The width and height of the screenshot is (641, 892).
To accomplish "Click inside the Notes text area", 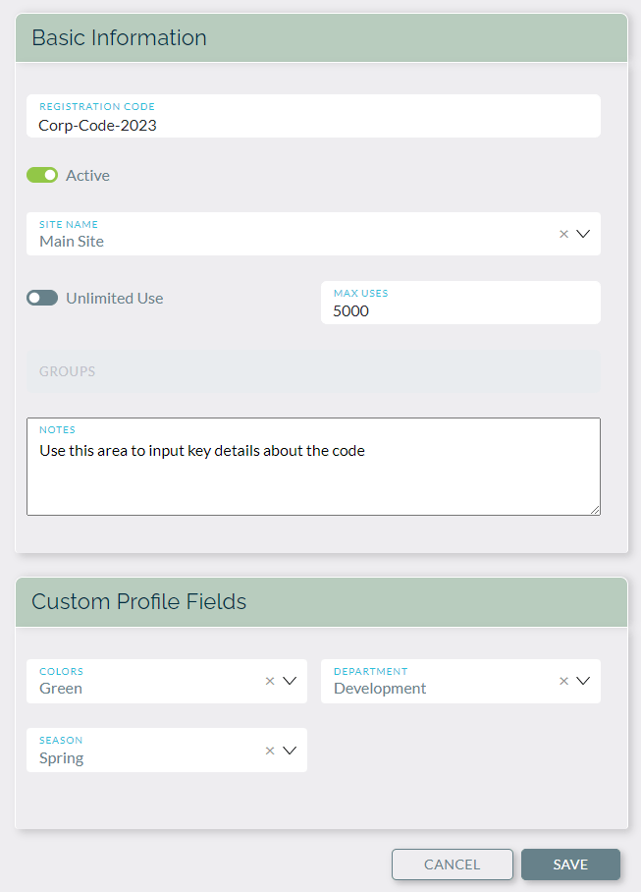I will [x=312, y=476].
